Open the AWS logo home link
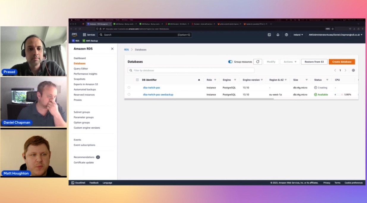The image size is (367, 203). point(74,35)
